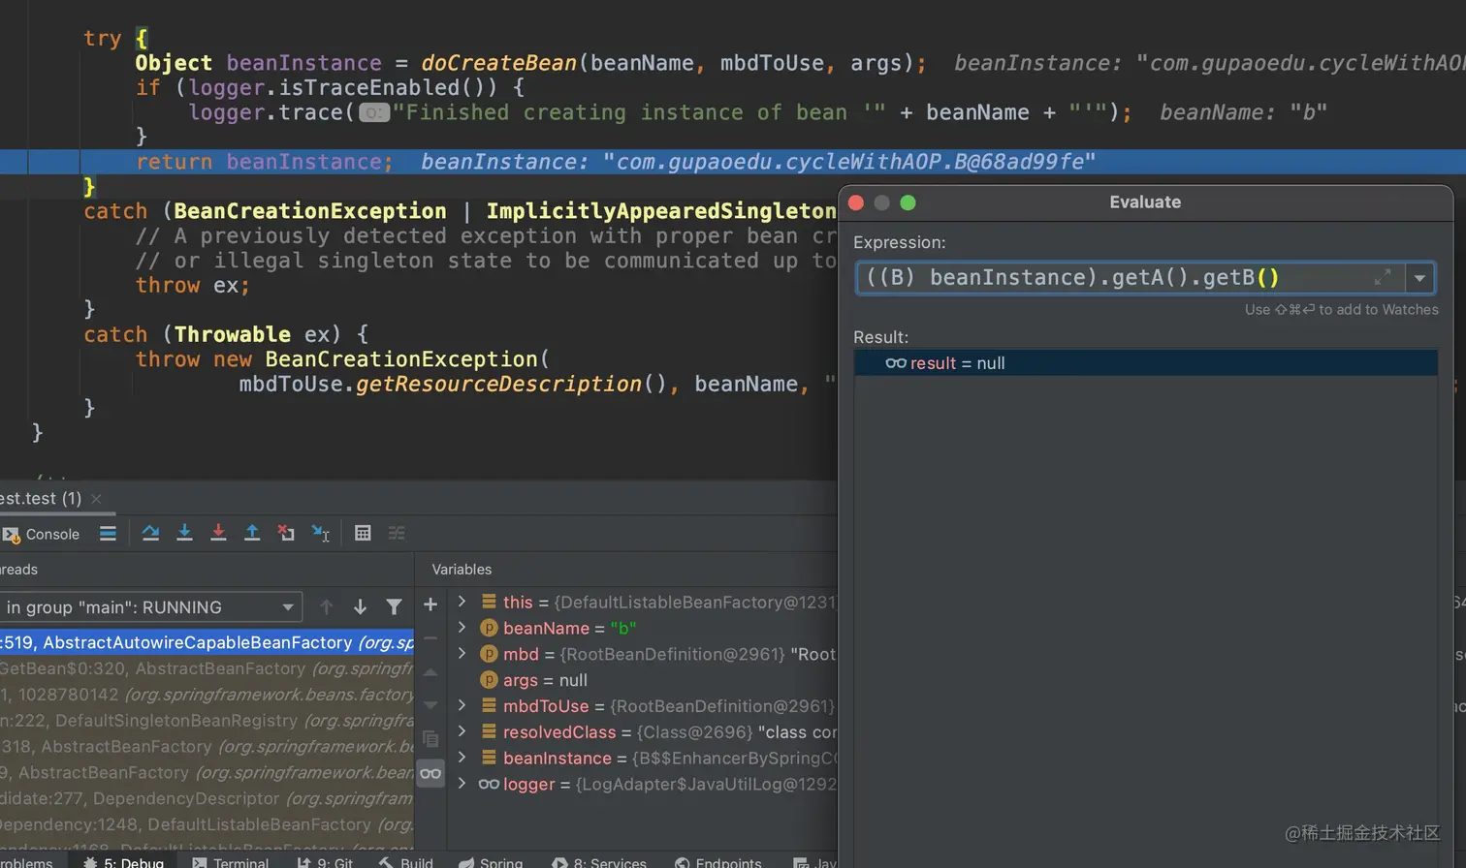Viewport: 1466px width, 868px height.
Task: Click Trace Current Stream Chain icon
Action: click(397, 533)
